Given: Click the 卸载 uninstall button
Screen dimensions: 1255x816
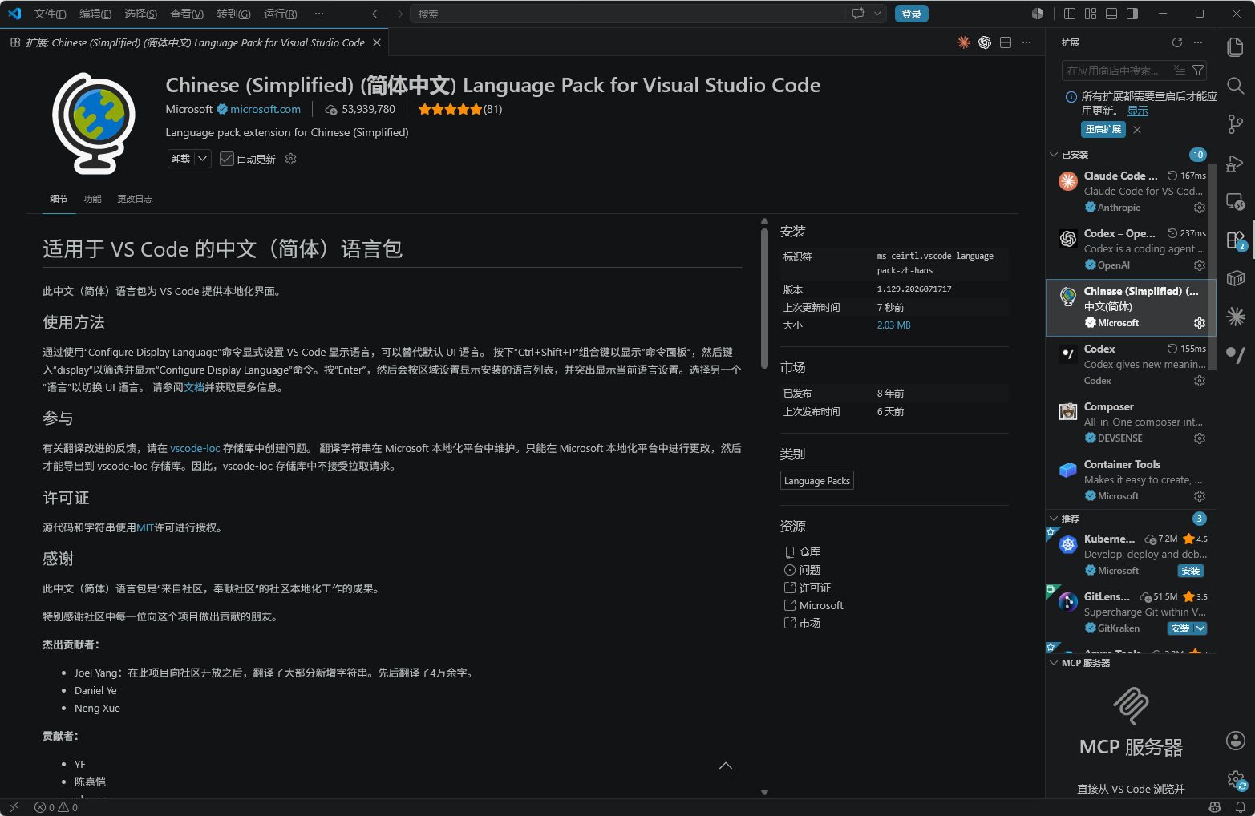Looking at the screenshot, I should pyautogui.click(x=181, y=159).
